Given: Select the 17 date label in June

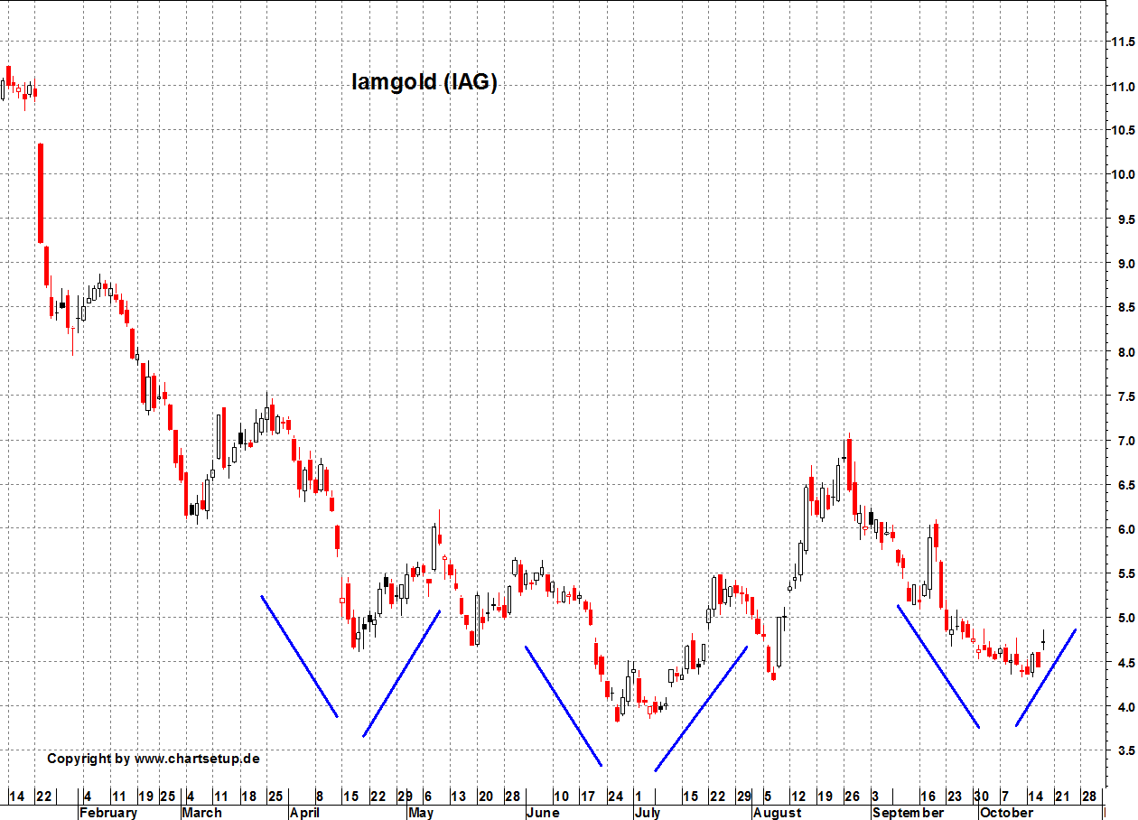Looking at the screenshot, I should [x=587, y=797].
